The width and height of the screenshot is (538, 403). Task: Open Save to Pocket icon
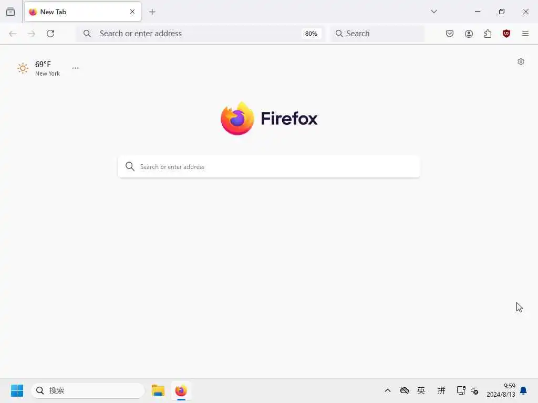click(450, 34)
